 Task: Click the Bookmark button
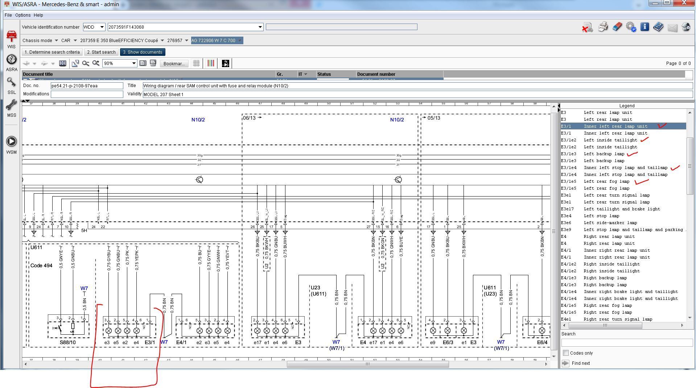click(174, 63)
